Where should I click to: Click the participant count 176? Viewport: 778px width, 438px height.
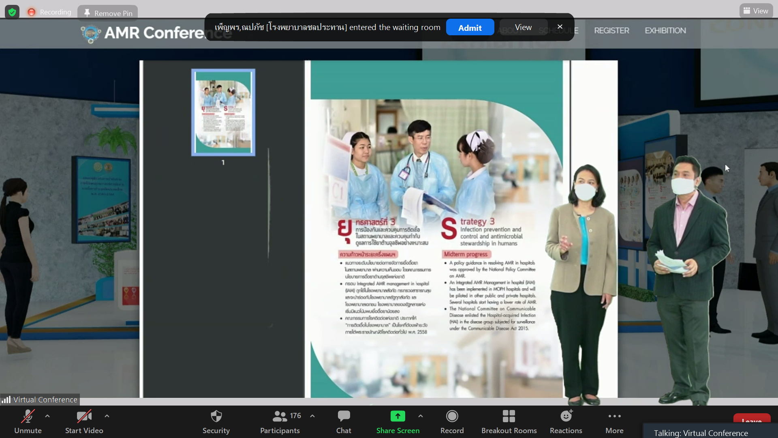coord(295,416)
